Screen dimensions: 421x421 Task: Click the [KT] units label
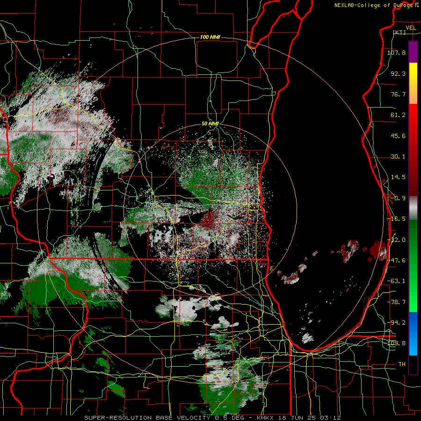click(399, 32)
